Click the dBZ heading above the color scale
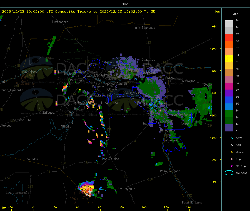 [x=236, y=14]
